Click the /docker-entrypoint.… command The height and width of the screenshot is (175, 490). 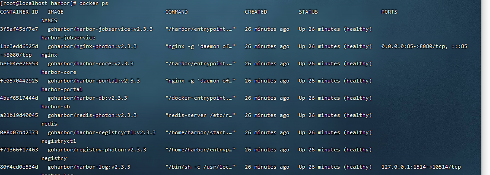tap(200, 98)
